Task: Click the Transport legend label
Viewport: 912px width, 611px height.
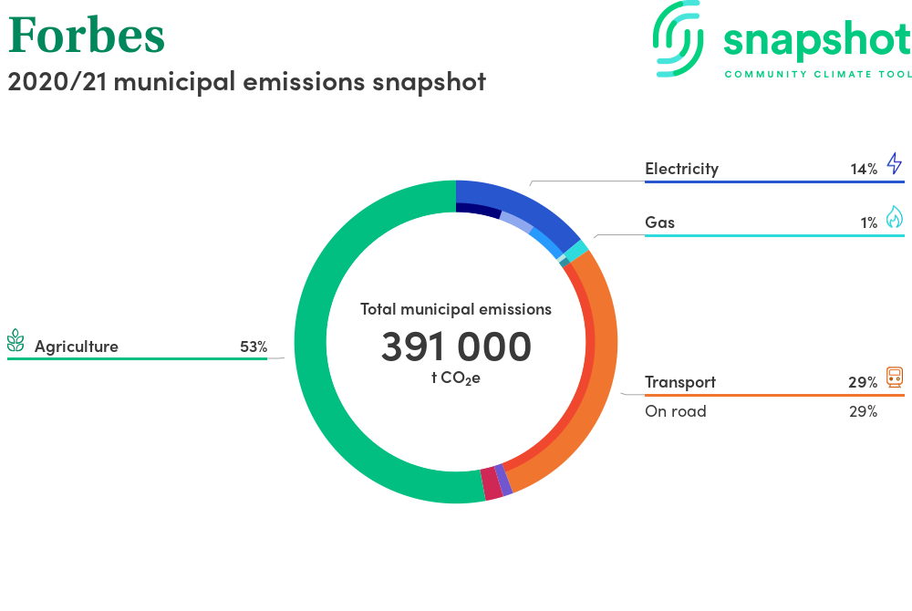Action: click(680, 382)
